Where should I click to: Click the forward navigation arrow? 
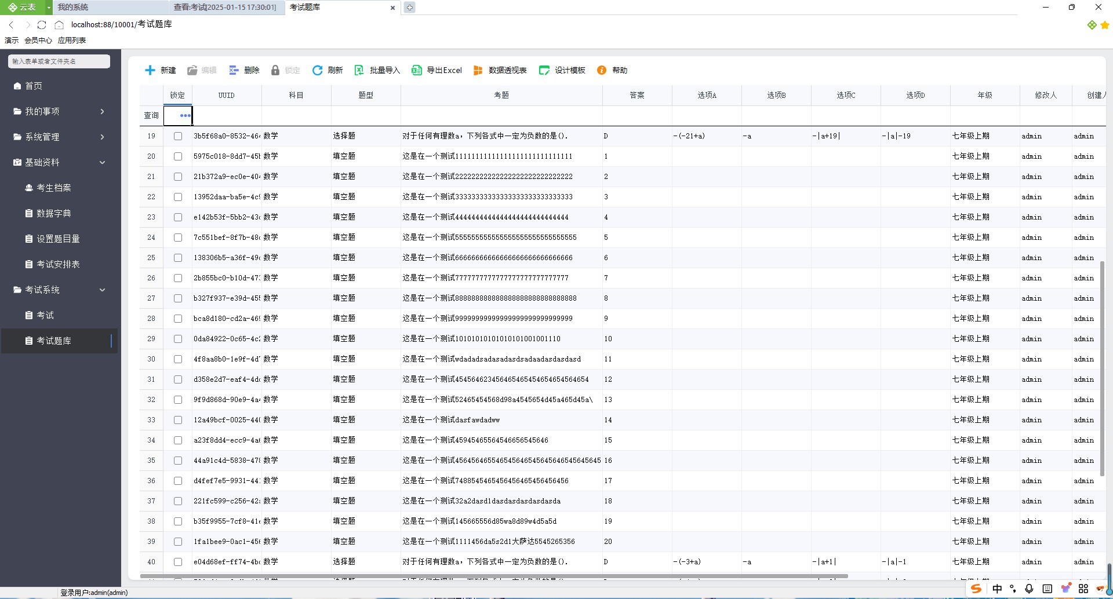point(27,25)
